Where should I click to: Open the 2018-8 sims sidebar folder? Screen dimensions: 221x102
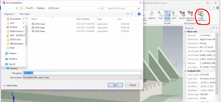[15, 40]
